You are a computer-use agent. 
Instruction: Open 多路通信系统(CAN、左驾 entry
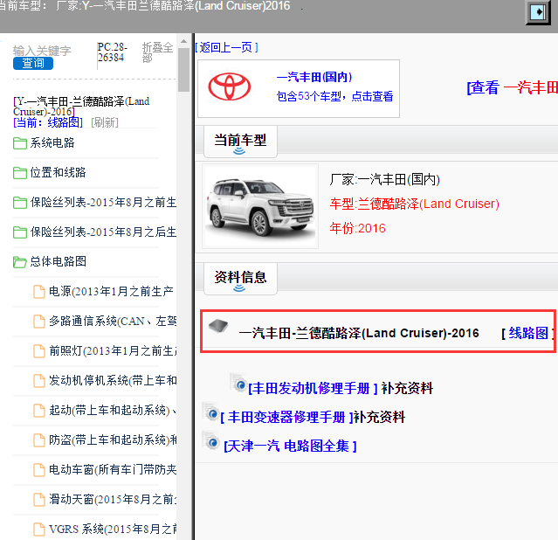pos(113,322)
